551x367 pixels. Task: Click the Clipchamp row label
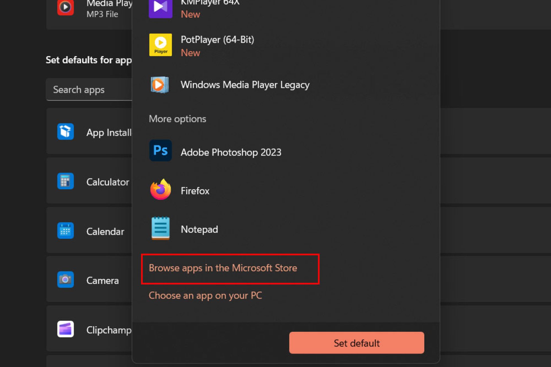pyautogui.click(x=109, y=330)
